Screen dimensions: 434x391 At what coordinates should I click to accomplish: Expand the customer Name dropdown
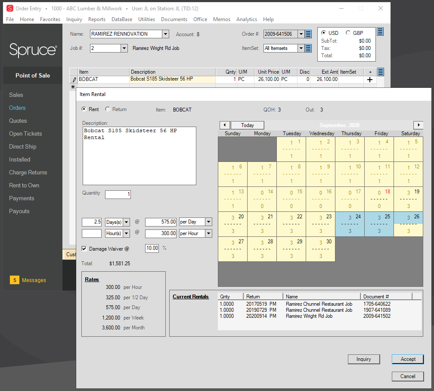165,34
